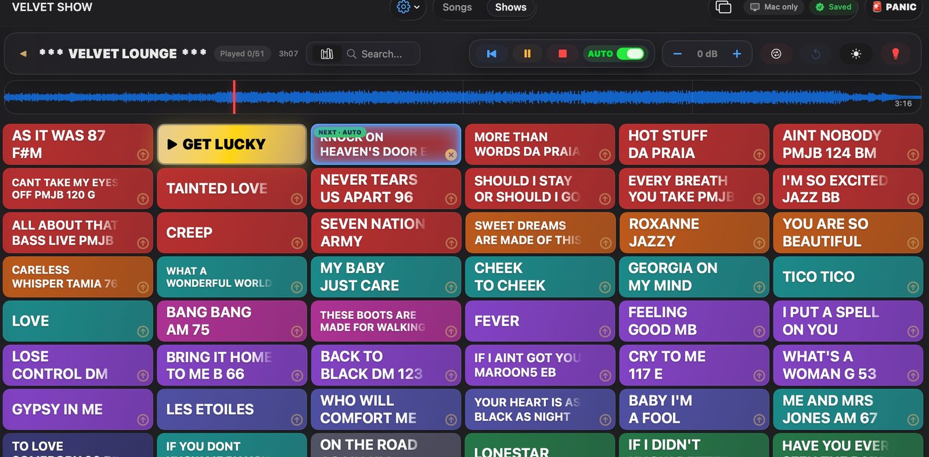Screen dimensions: 929x457
Task: Skip back to track start
Action: tap(492, 53)
